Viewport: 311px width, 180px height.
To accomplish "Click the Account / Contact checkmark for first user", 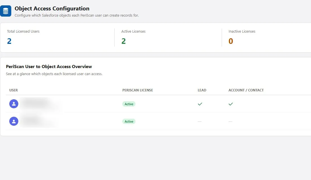I will (231, 104).
